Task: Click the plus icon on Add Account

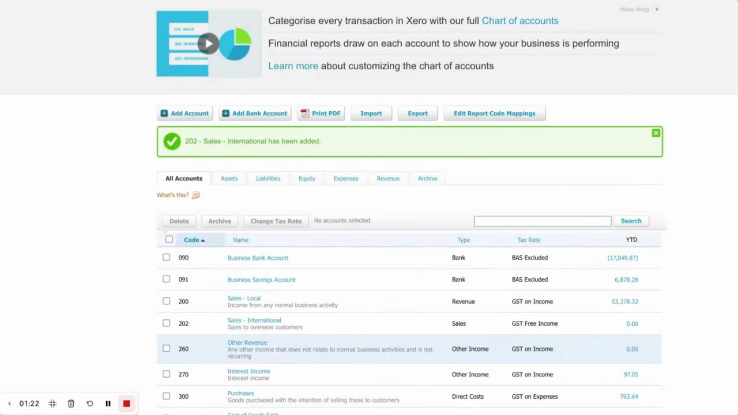Action: coord(164,114)
